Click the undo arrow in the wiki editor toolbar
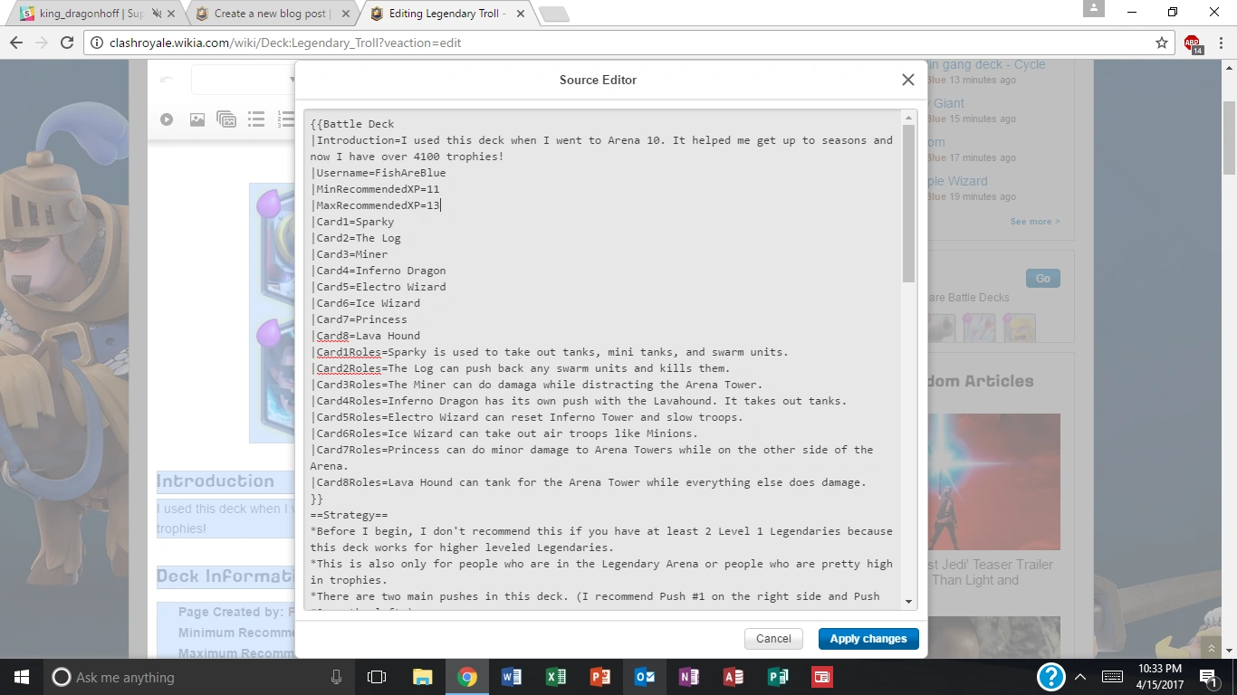The width and height of the screenshot is (1237, 695). pos(166,80)
